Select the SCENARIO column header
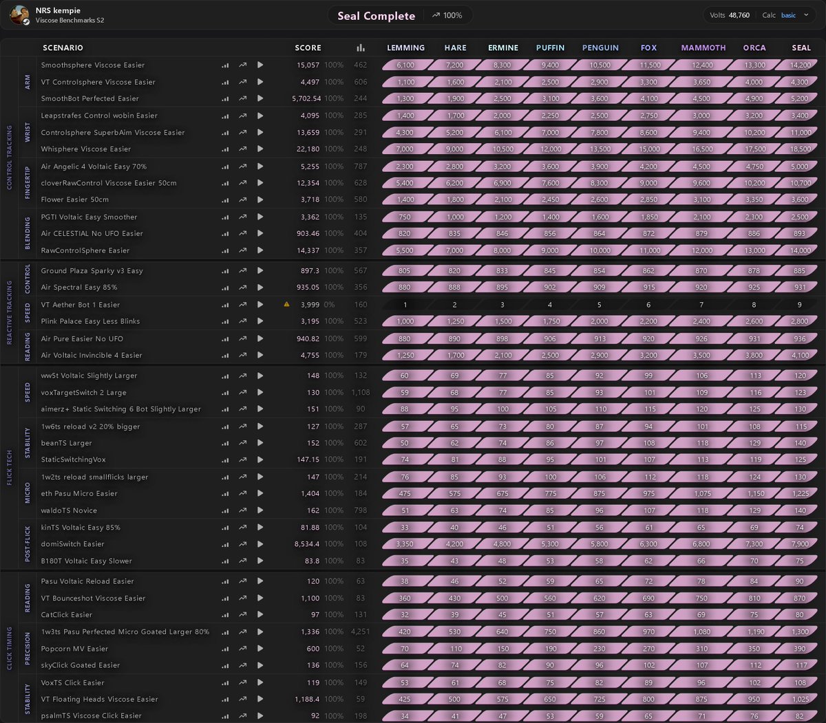This screenshot has height=723, width=826. point(63,48)
